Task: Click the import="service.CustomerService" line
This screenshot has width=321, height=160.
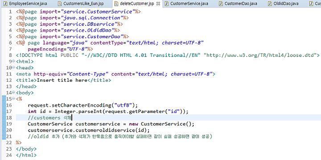Action: click(78, 12)
